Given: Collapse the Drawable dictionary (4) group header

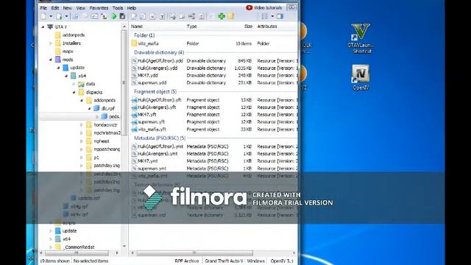Looking at the screenshot, I should tap(159, 52).
